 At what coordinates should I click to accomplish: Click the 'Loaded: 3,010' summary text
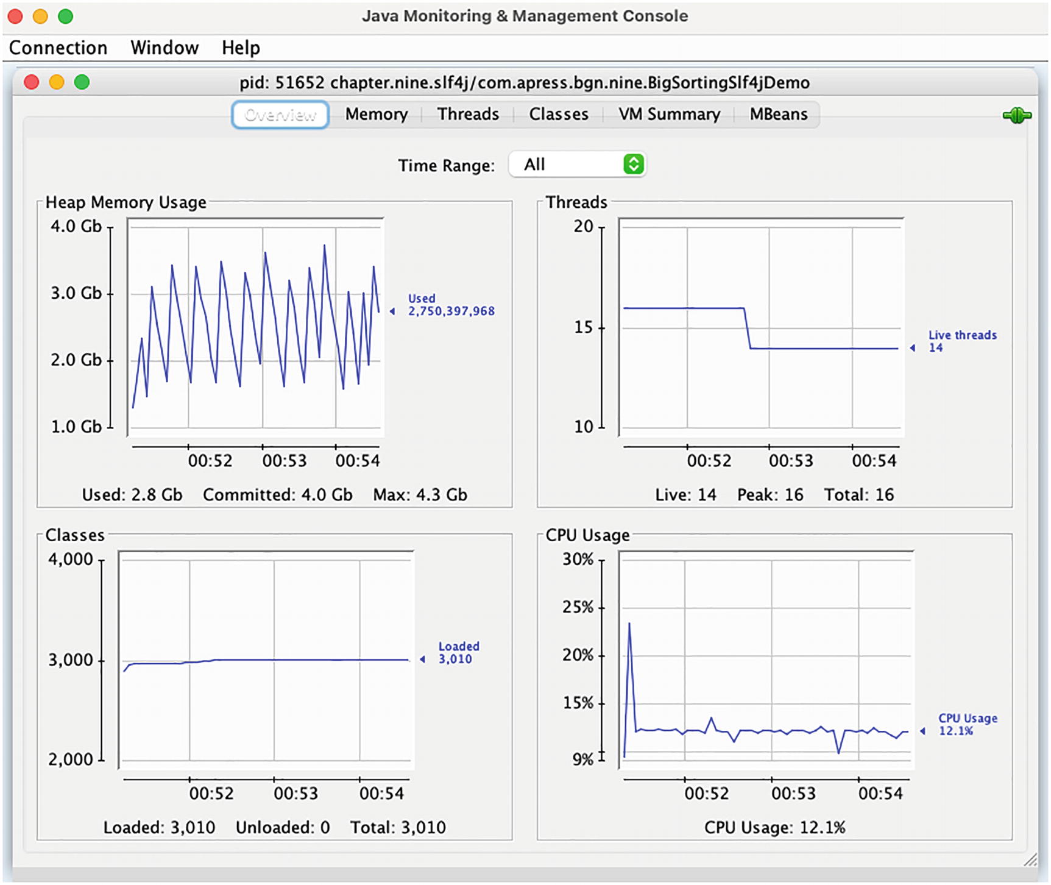coord(159,827)
